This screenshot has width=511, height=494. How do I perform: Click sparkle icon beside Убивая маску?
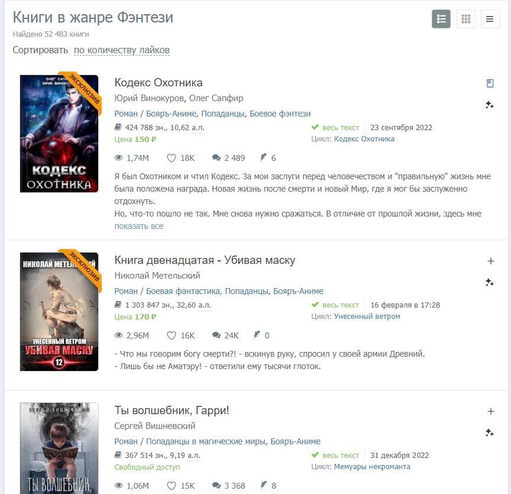point(490,282)
